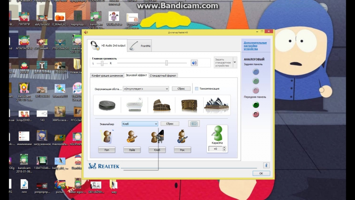355x200 pixels.
Task: Click OK to close Realtek manager
Action: click(261, 173)
